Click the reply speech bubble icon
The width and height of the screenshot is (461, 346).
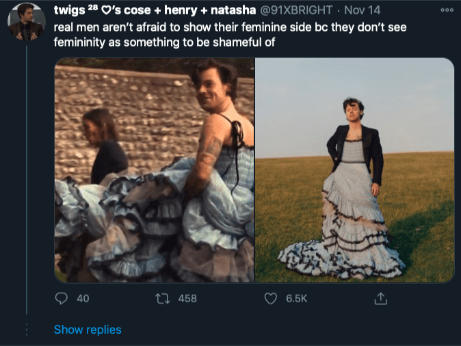[62, 299]
